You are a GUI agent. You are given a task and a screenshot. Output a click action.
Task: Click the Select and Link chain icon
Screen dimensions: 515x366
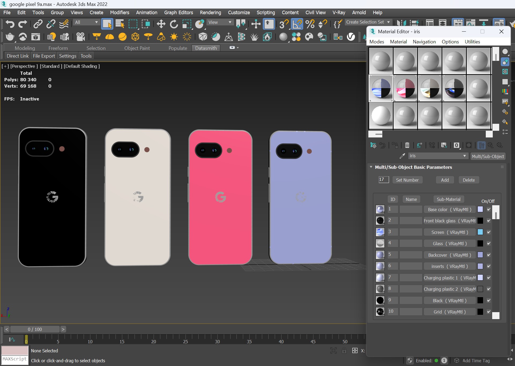click(x=38, y=24)
